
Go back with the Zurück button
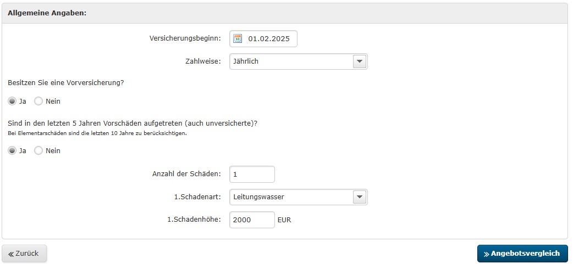(24, 254)
